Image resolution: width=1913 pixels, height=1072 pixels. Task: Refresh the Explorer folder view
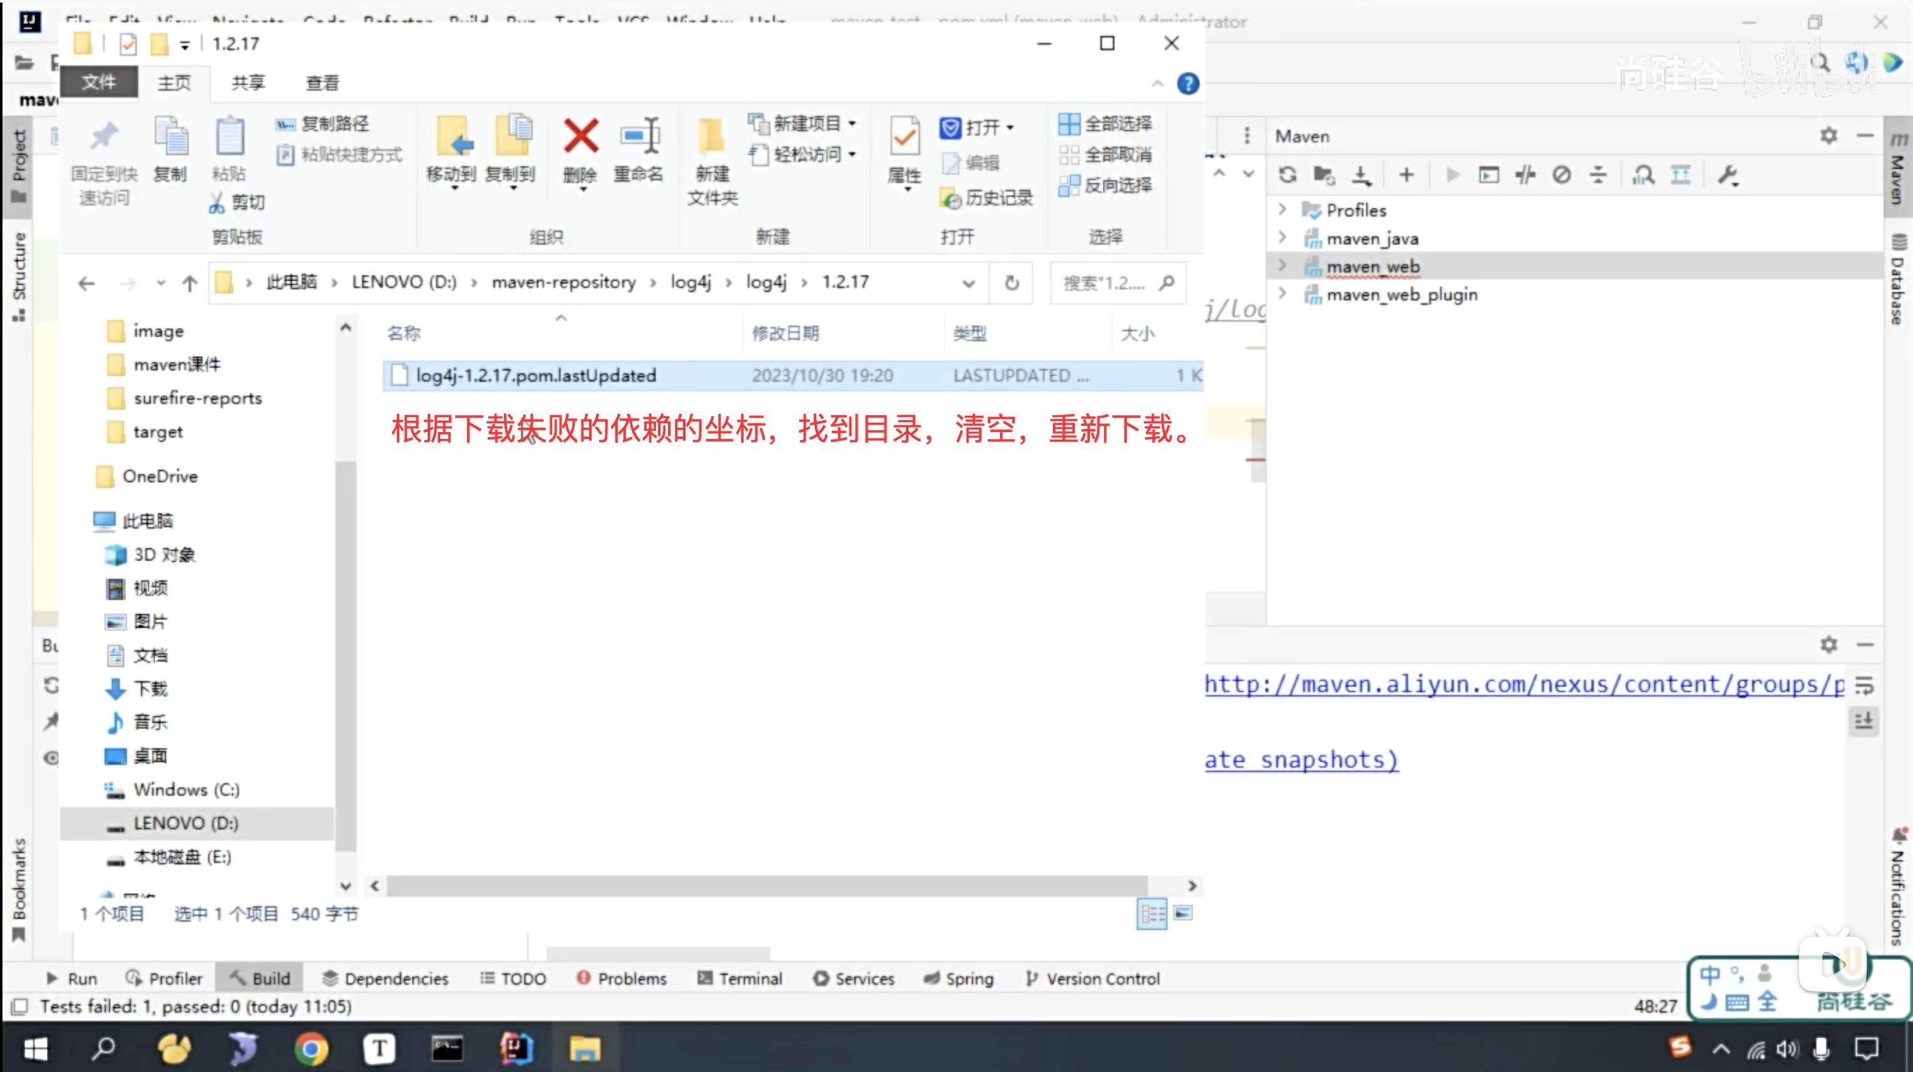pyautogui.click(x=1012, y=283)
